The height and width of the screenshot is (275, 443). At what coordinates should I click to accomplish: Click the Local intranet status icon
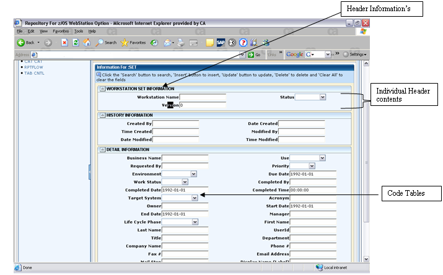tap(319, 268)
